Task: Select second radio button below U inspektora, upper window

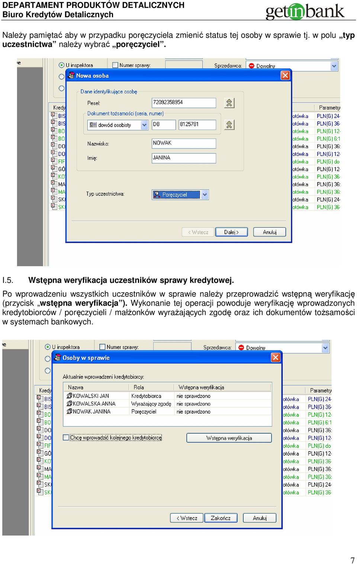Action: 62,76
